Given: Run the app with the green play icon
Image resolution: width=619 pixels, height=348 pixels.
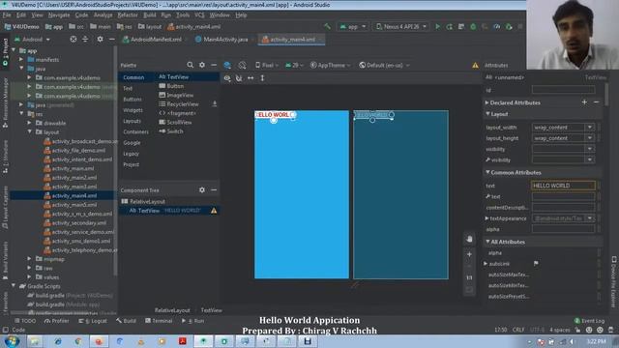Looking at the screenshot, I should 437,27.
